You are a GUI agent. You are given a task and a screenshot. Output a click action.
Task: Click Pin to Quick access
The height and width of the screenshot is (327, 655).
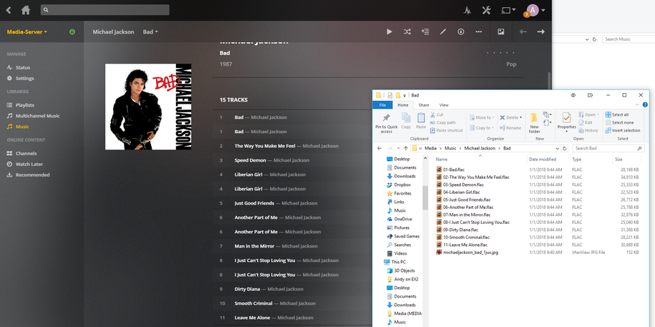pos(387,123)
